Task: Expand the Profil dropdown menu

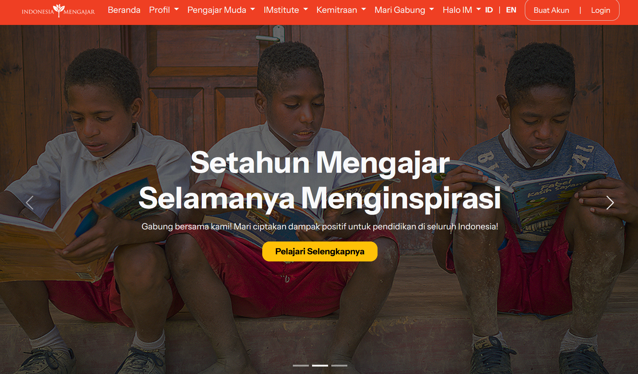Action: [x=164, y=10]
